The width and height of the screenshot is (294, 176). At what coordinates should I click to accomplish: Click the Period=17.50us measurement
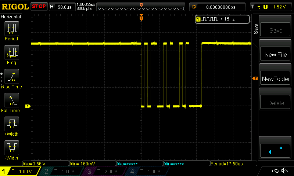click(234, 164)
